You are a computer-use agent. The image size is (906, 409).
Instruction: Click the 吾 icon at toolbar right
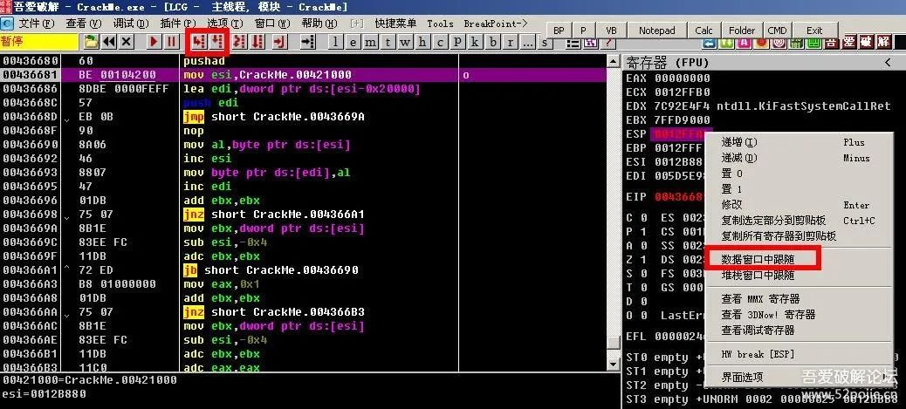coord(831,42)
